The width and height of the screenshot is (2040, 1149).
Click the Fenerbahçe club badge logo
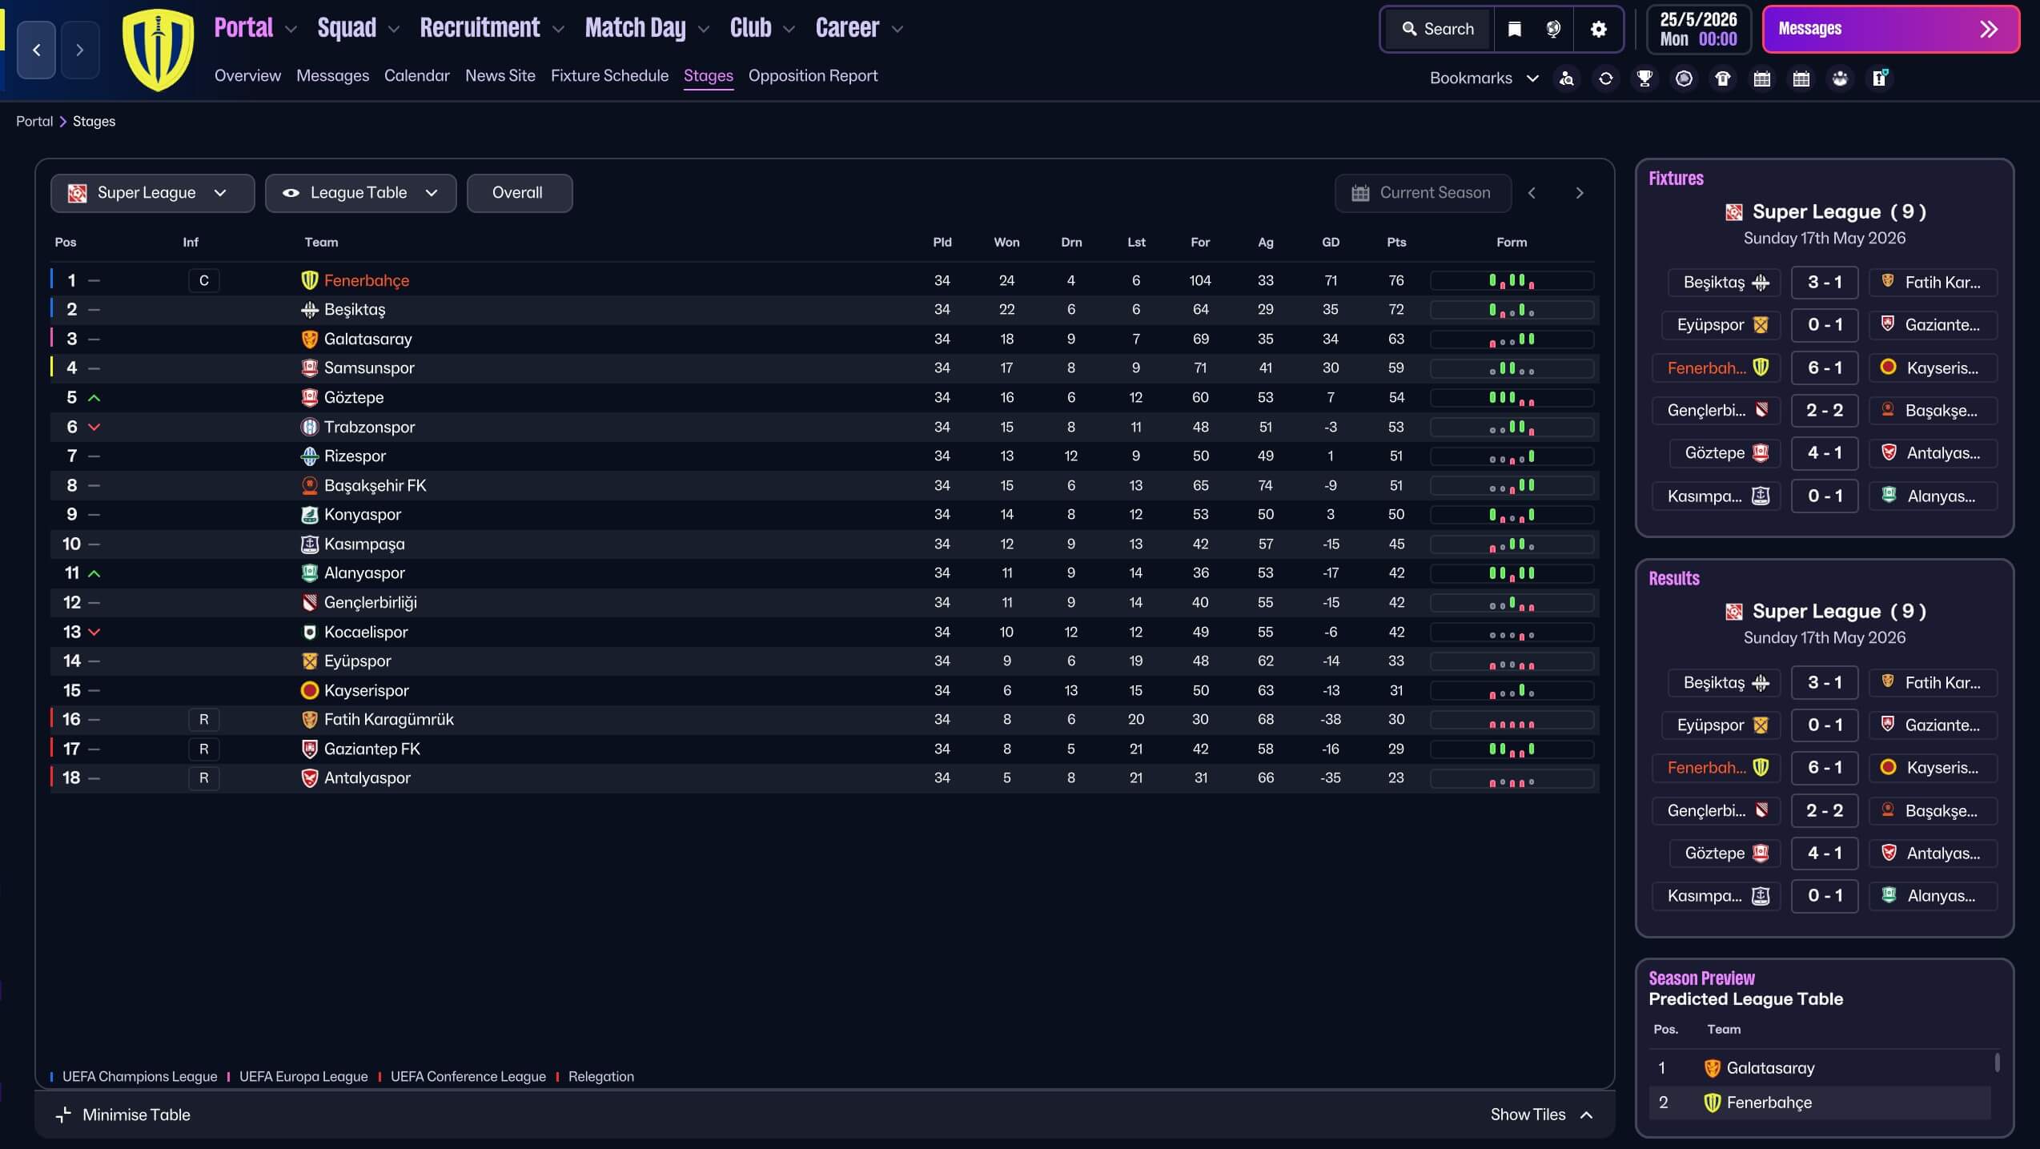tap(158, 50)
